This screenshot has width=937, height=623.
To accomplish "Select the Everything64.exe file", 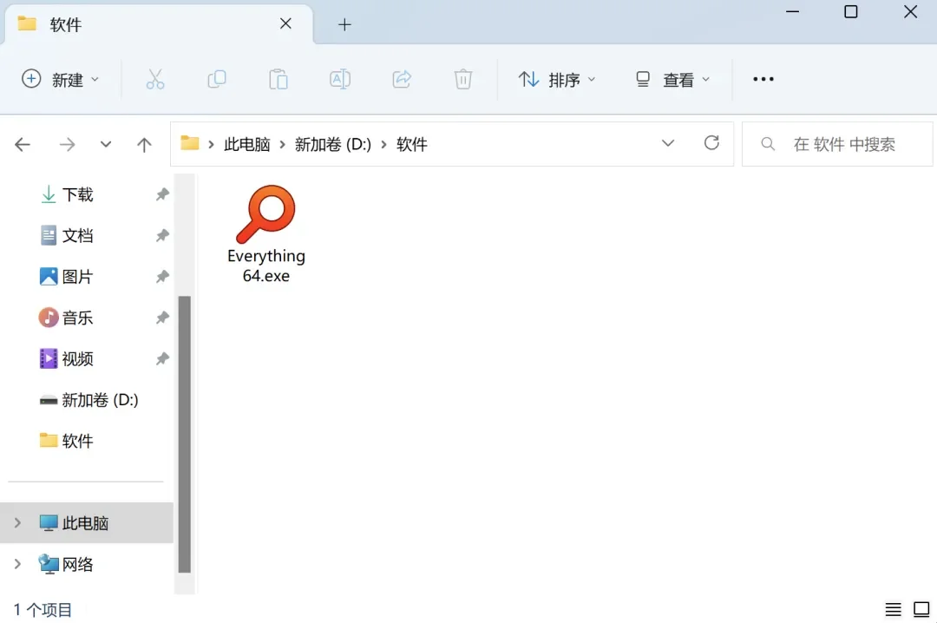I will point(266,234).
